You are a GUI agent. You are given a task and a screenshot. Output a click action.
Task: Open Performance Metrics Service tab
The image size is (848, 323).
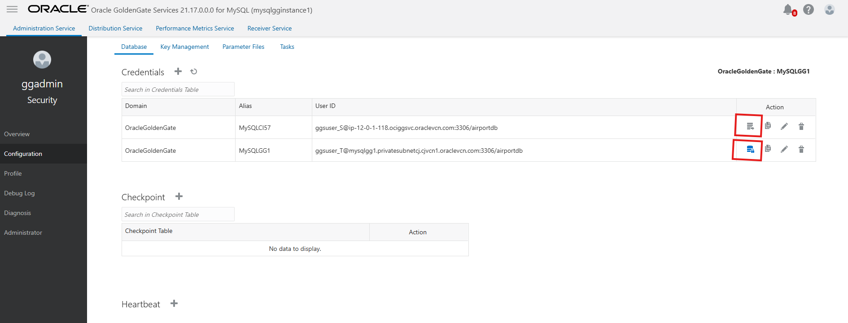click(195, 28)
